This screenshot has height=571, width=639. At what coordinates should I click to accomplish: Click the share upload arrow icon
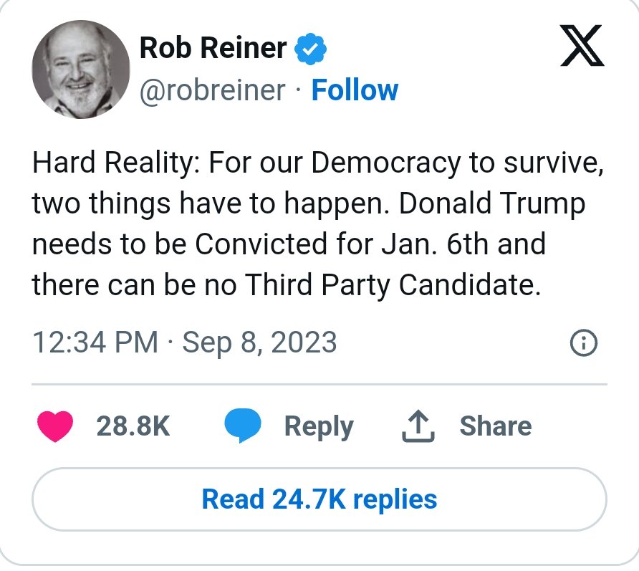click(x=419, y=426)
